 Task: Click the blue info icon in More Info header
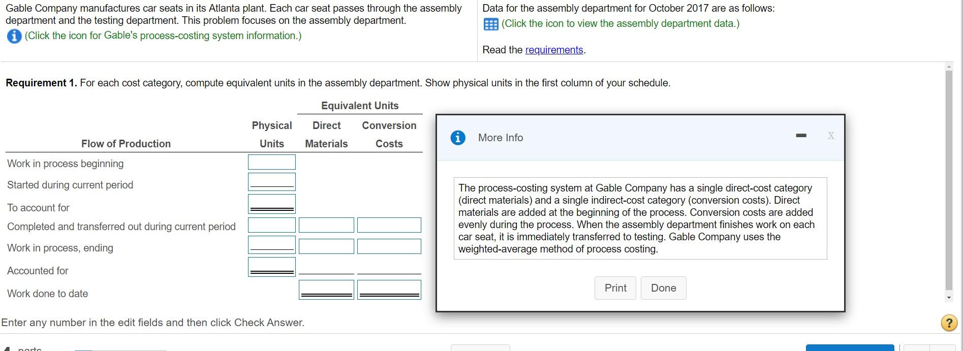tap(458, 138)
